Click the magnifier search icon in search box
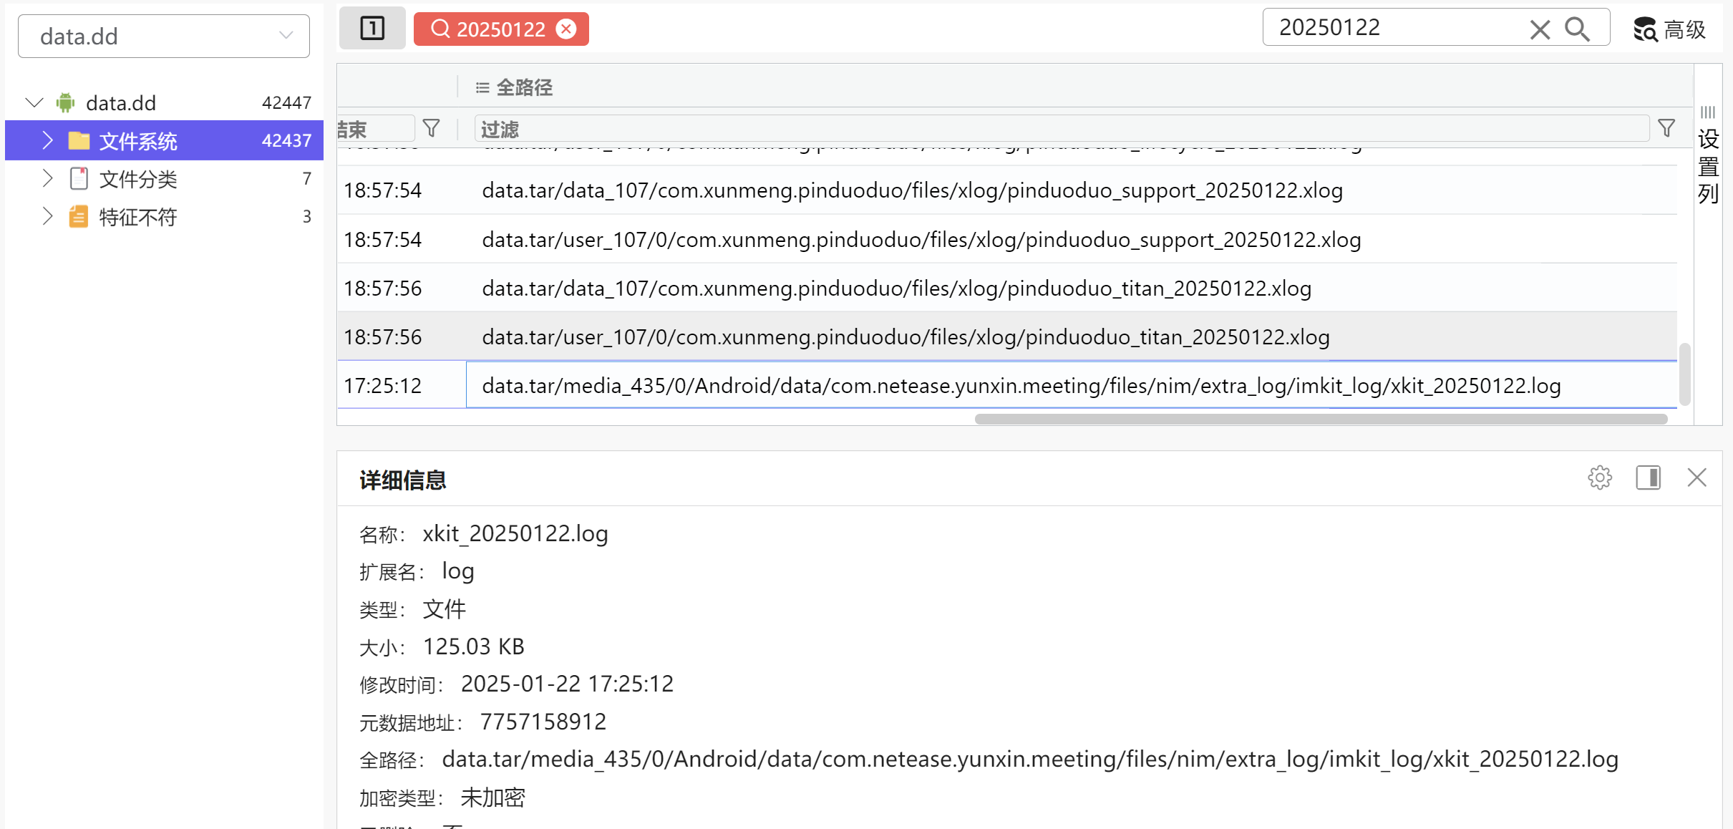 1577,29
